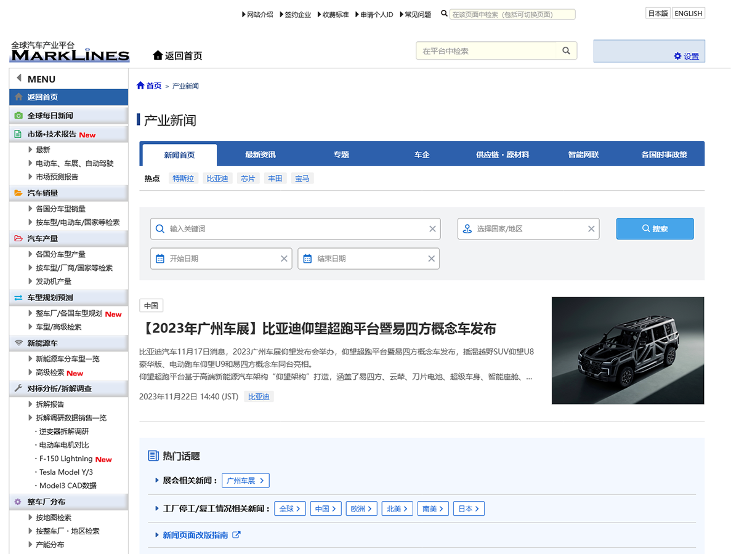Click the home icon beside 返回首页 header
The height and width of the screenshot is (554, 739).
point(158,55)
